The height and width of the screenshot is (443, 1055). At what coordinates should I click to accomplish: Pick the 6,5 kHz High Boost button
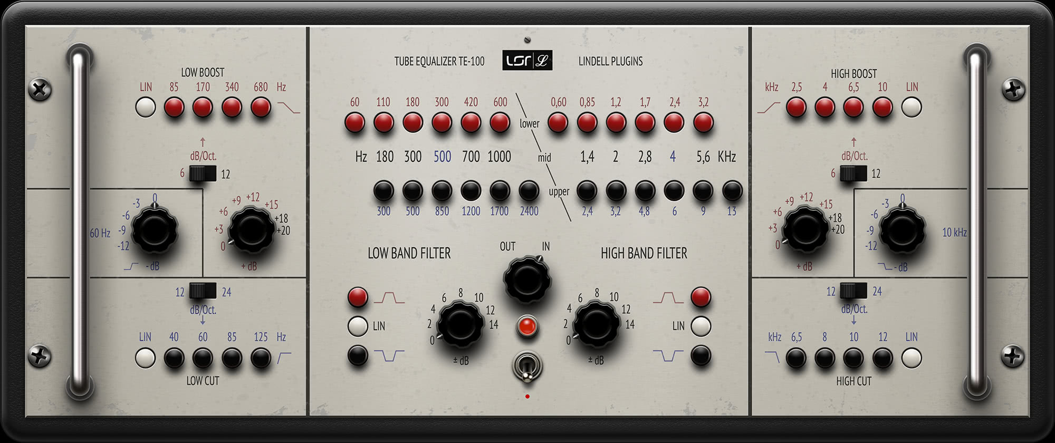pos(853,108)
